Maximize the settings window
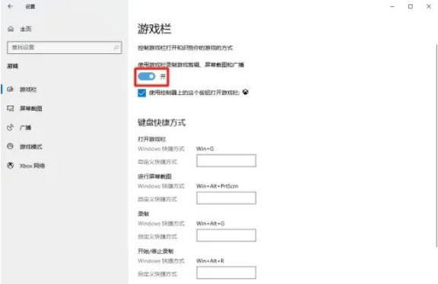The height and width of the screenshot is (284, 438). pos(411,6)
